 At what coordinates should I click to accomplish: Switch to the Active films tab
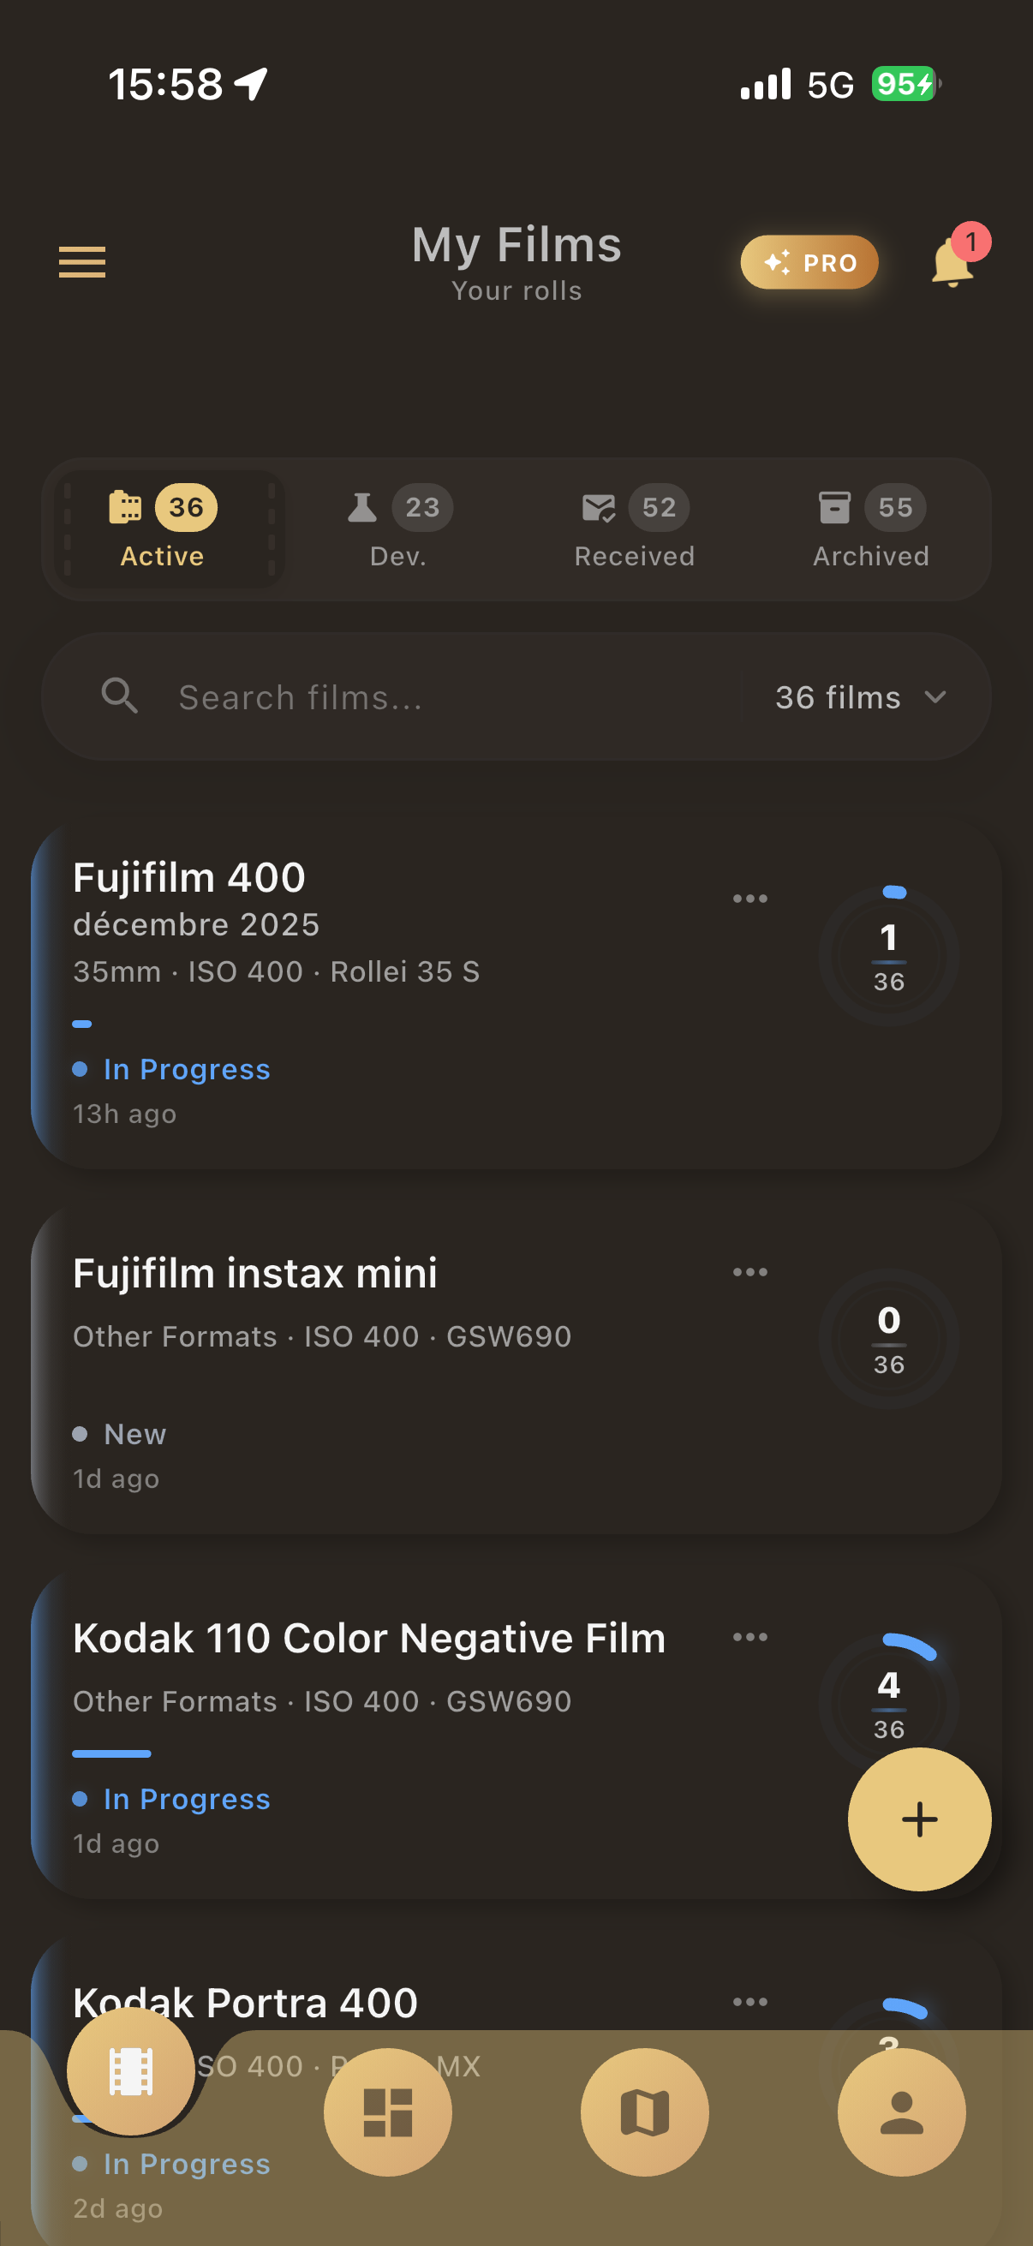tap(163, 529)
